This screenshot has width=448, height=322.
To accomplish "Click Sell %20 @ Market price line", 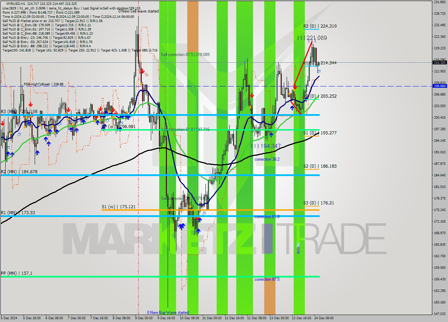I will 52,21.
